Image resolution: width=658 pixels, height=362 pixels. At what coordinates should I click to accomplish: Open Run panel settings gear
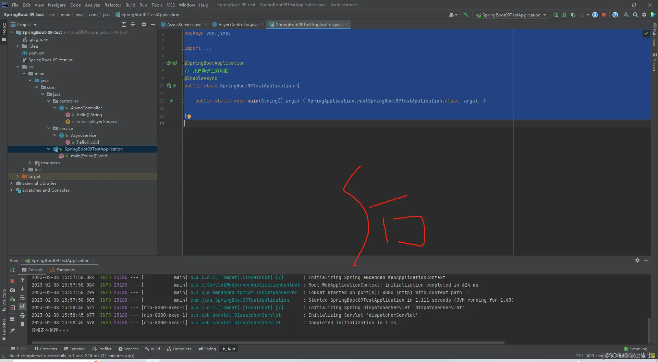pyautogui.click(x=637, y=260)
